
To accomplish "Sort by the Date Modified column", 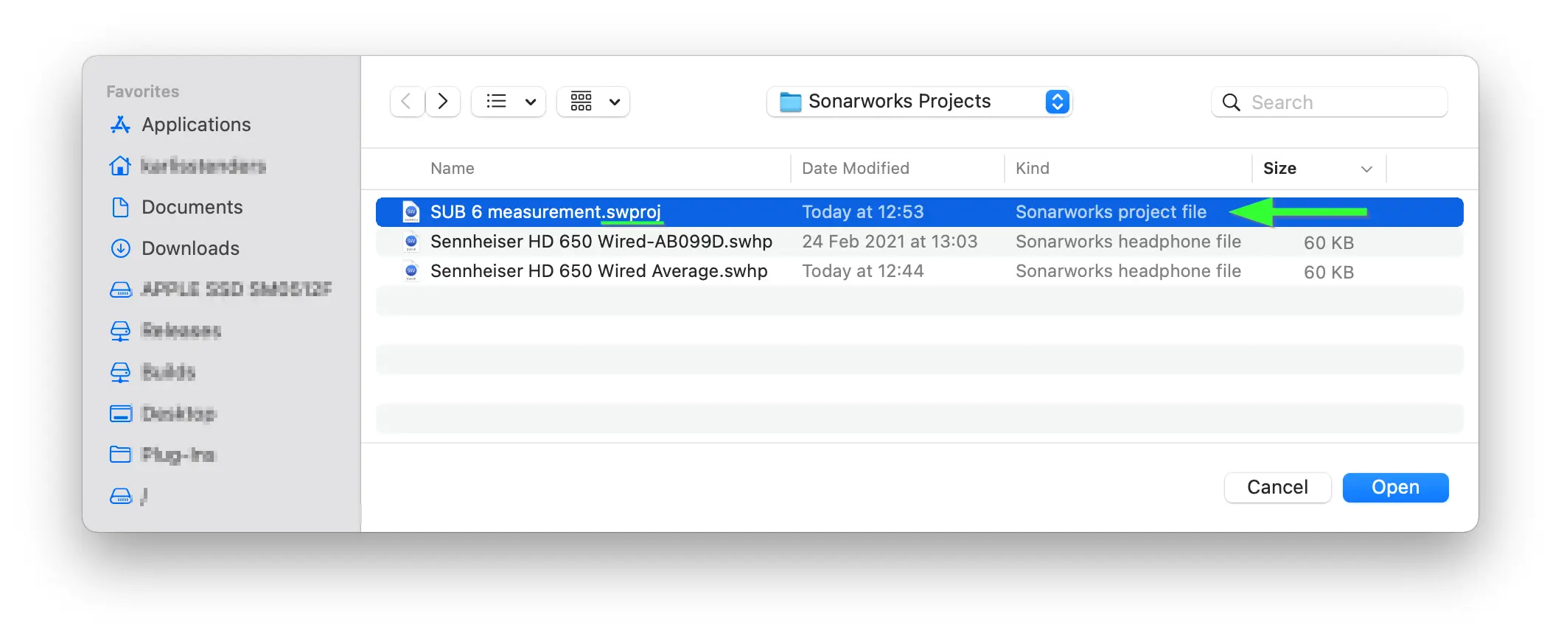I will [x=856, y=168].
